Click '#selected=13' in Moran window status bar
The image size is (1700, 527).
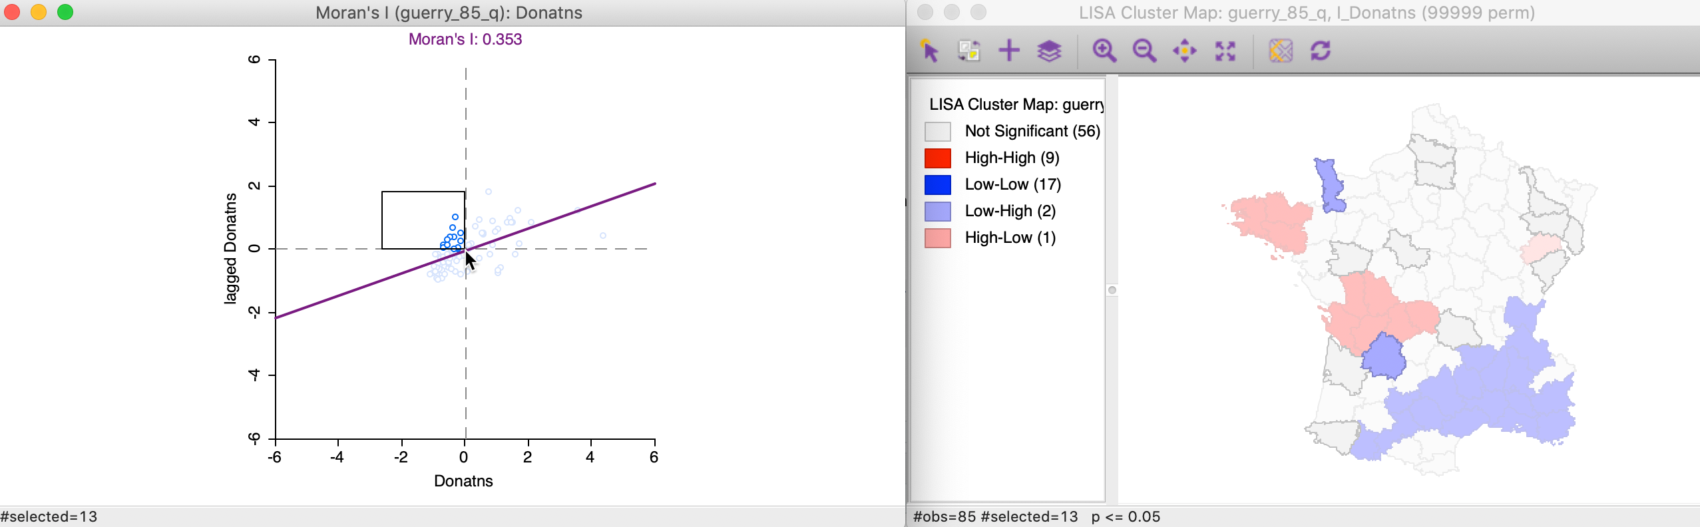[x=49, y=517]
